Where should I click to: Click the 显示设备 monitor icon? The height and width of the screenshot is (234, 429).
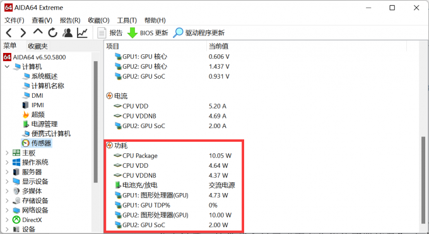(16, 182)
